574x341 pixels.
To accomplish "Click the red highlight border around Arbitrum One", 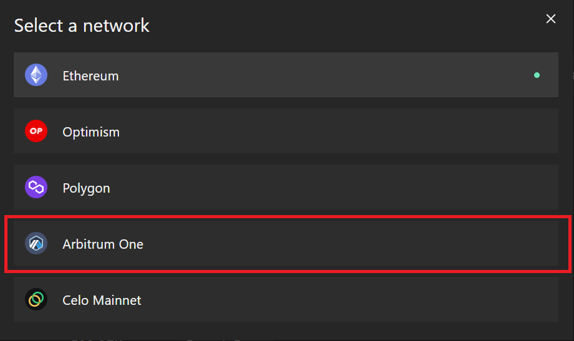I will [x=288, y=218].
